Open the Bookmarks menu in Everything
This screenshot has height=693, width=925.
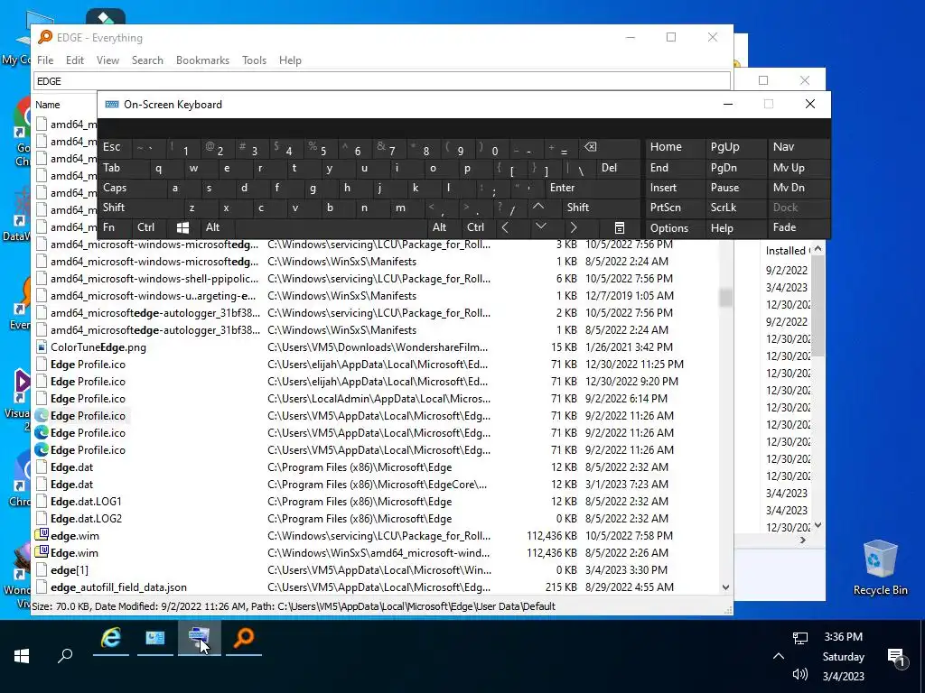(x=202, y=60)
